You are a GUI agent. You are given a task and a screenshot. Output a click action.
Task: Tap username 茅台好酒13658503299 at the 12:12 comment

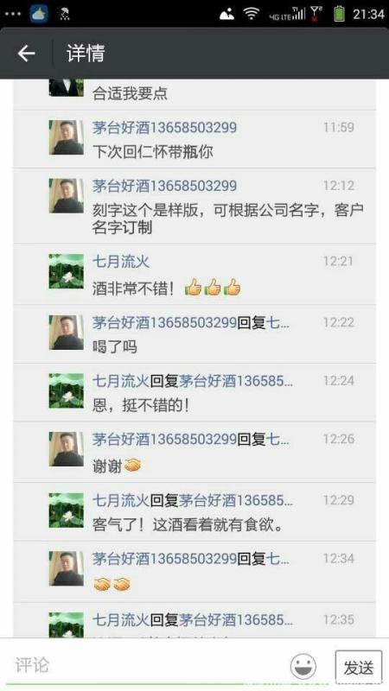164,186
